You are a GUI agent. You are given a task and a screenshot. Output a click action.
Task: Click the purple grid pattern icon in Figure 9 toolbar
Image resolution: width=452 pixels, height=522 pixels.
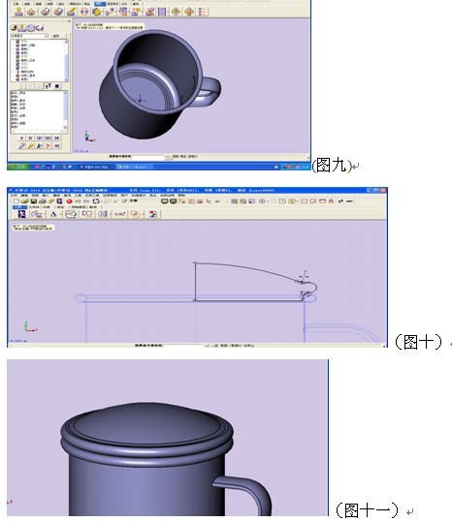[162, 12]
